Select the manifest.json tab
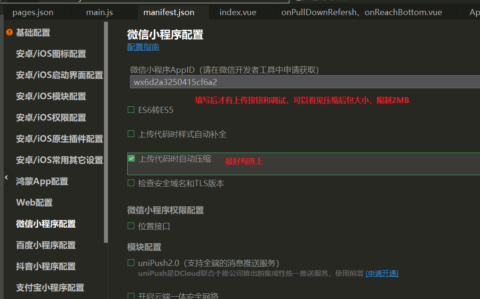The height and width of the screenshot is (299, 480). [169, 12]
